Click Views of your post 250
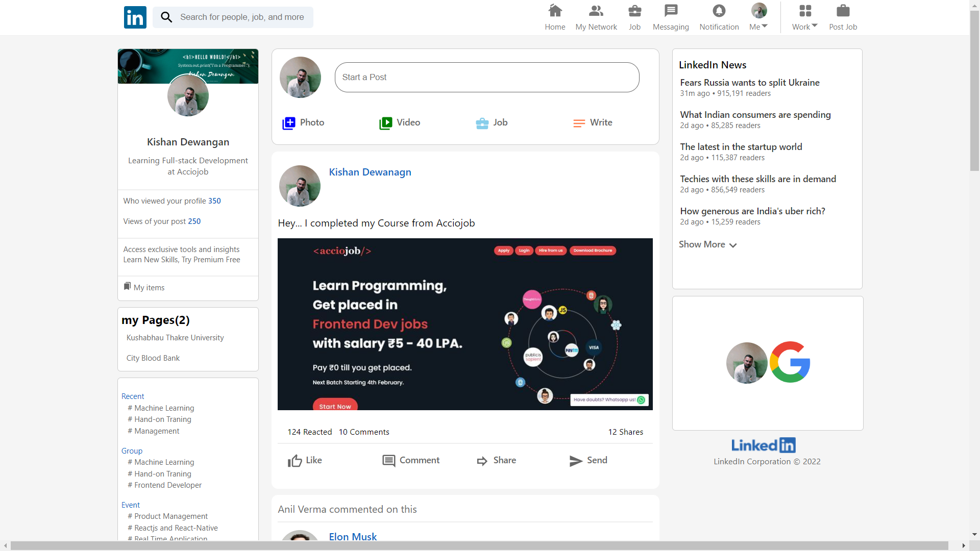Image resolution: width=980 pixels, height=551 pixels. pyautogui.click(x=162, y=221)
